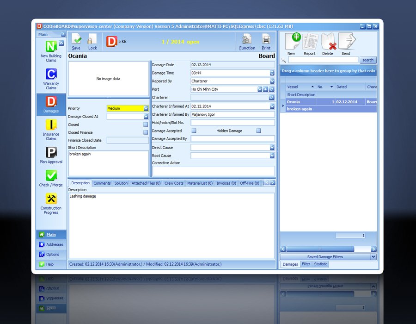Switch to the Comments tab
The image size is (416, 324).
(x=102, y=183)
